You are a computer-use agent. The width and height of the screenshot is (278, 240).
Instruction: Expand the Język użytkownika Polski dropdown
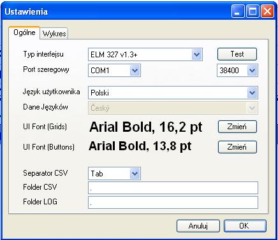pyautogui.click(x=252, y=92)
